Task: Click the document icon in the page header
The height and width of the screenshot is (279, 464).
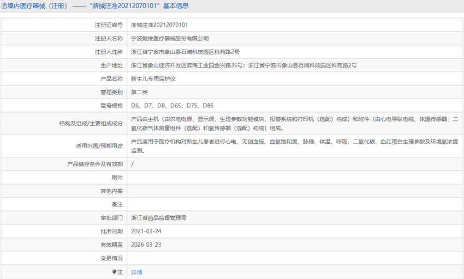Action: coord(4,6)
